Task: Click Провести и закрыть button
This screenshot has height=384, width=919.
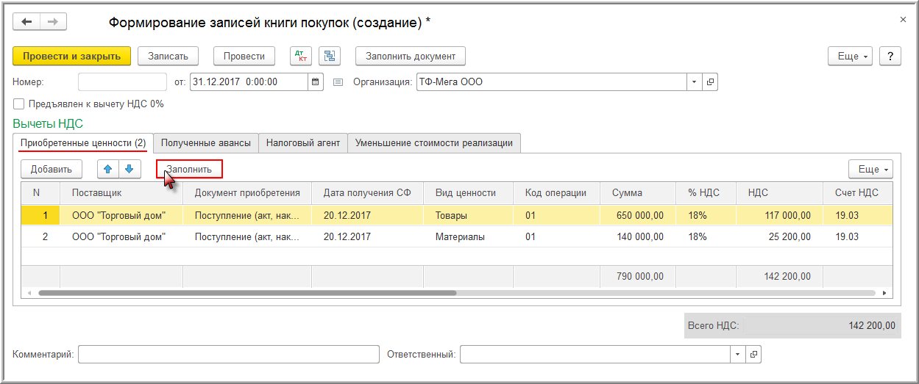Action: [x=71, y=56]
